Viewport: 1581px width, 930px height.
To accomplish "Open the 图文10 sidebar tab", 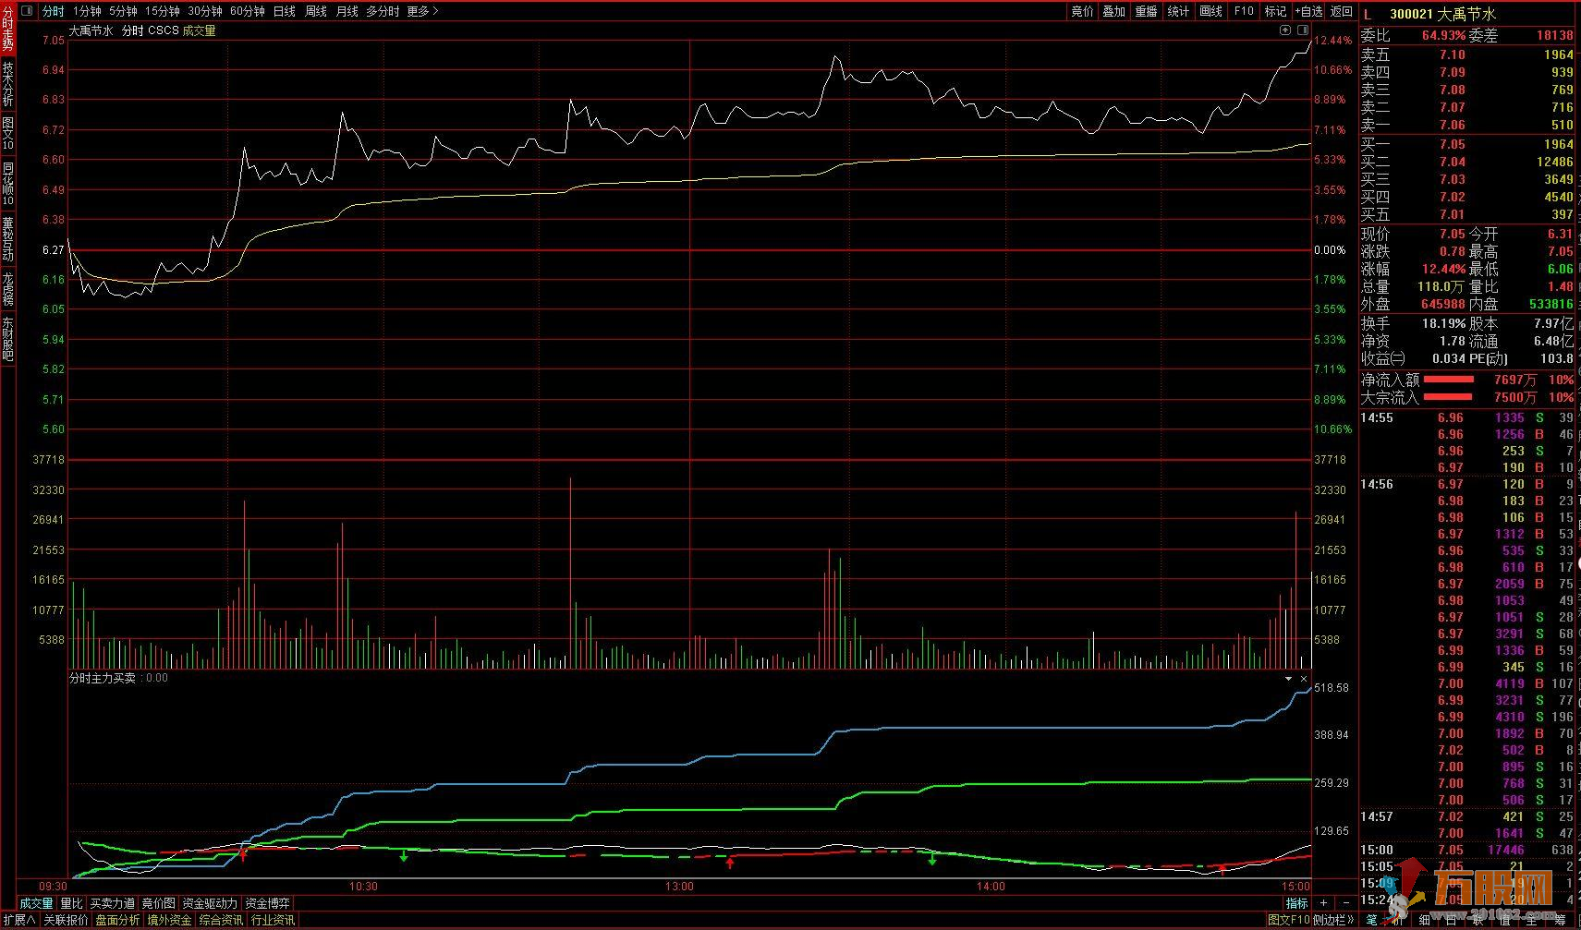I will pyautogui.click(x=7, y=134).
